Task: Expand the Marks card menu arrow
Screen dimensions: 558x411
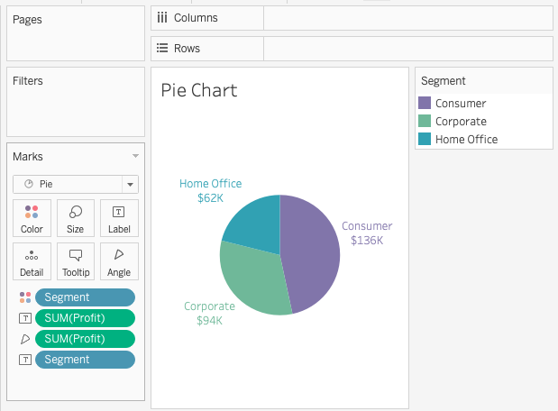Action: 135,157
